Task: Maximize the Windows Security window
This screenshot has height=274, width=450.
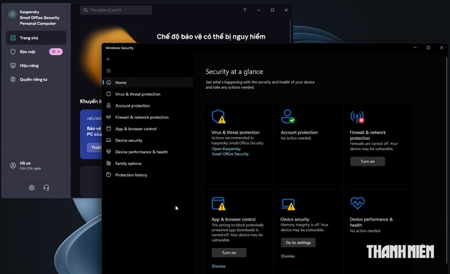Action: pos(428,48)
